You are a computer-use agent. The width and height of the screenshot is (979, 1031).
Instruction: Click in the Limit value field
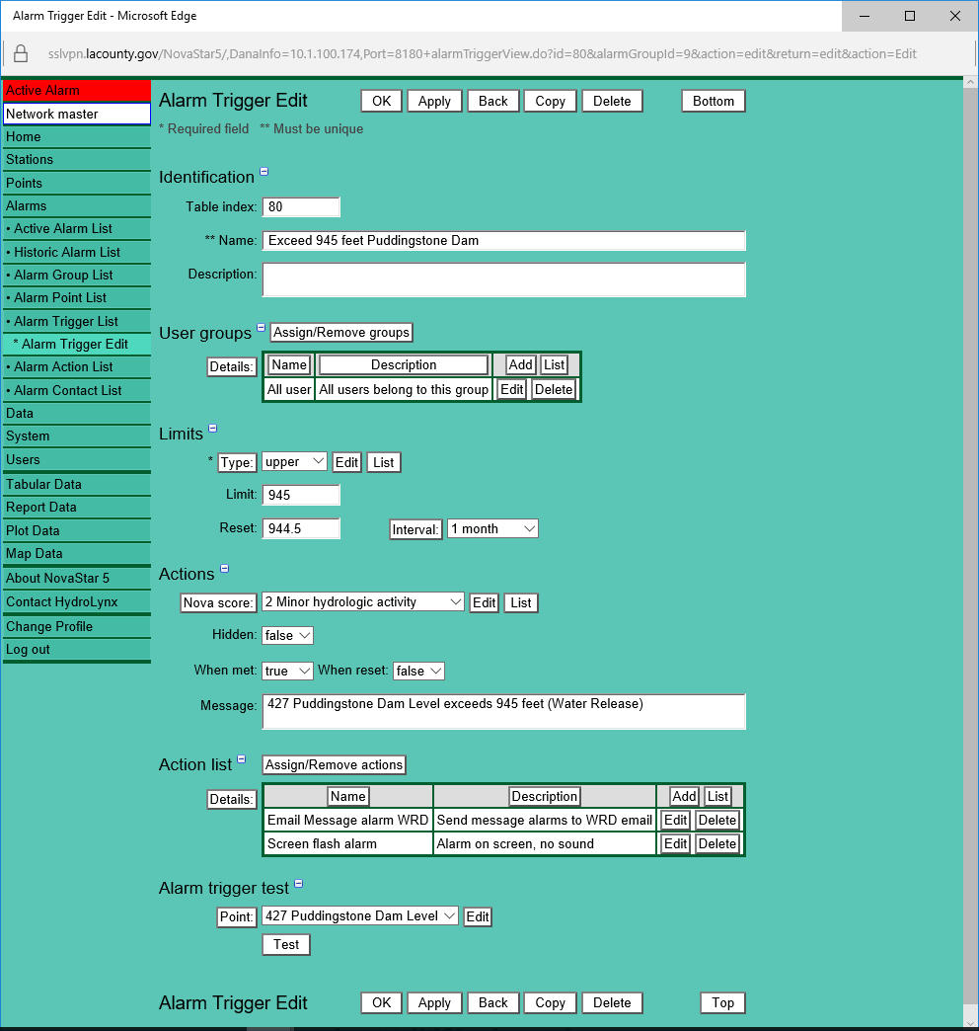point(301,495)
